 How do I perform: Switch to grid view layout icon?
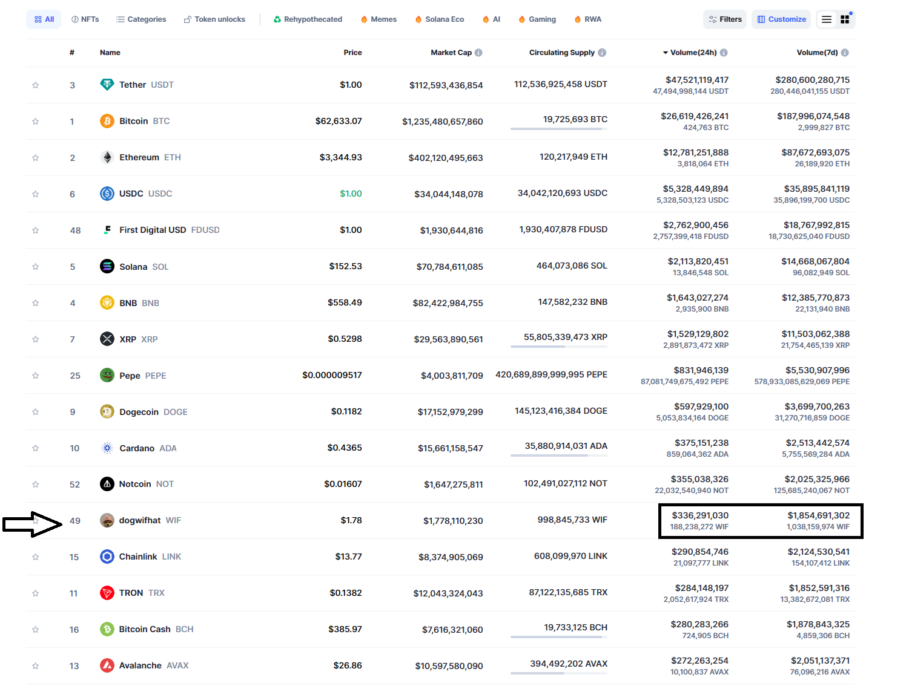tap(845, 19)
